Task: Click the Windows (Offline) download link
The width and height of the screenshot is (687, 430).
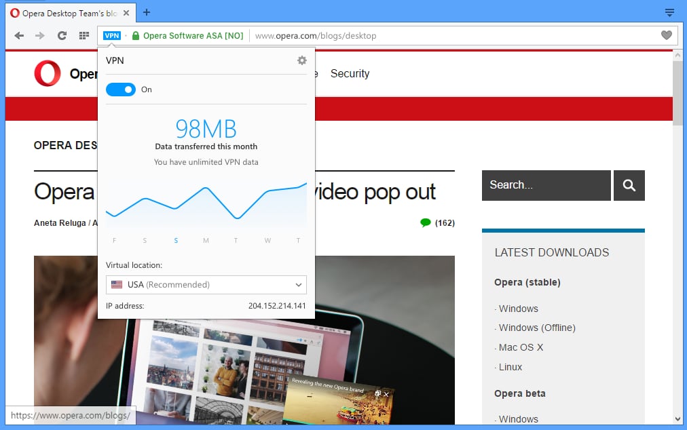Action: pos(537,328)
